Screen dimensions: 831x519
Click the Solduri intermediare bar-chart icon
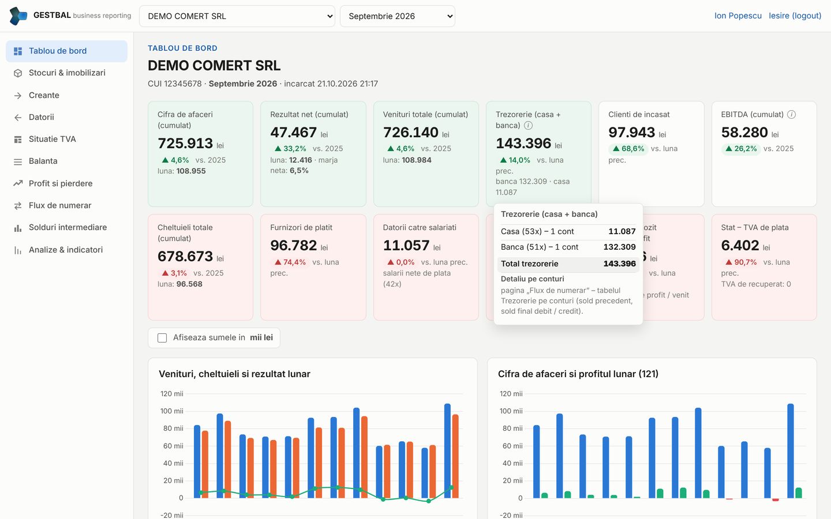pyautogui.click(x=18, y=228)
